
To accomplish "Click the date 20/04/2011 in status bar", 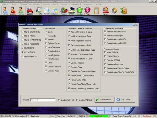I will click(x=72, y=116).
